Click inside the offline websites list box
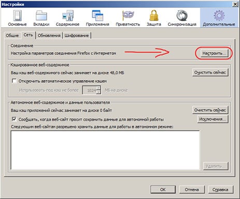240x199 pixels. [x=105, y=150]
